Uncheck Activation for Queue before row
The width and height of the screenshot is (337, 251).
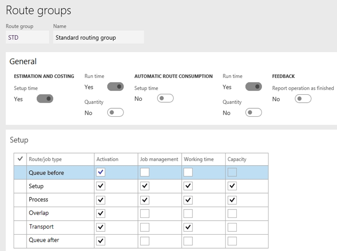tap(101, 172)
